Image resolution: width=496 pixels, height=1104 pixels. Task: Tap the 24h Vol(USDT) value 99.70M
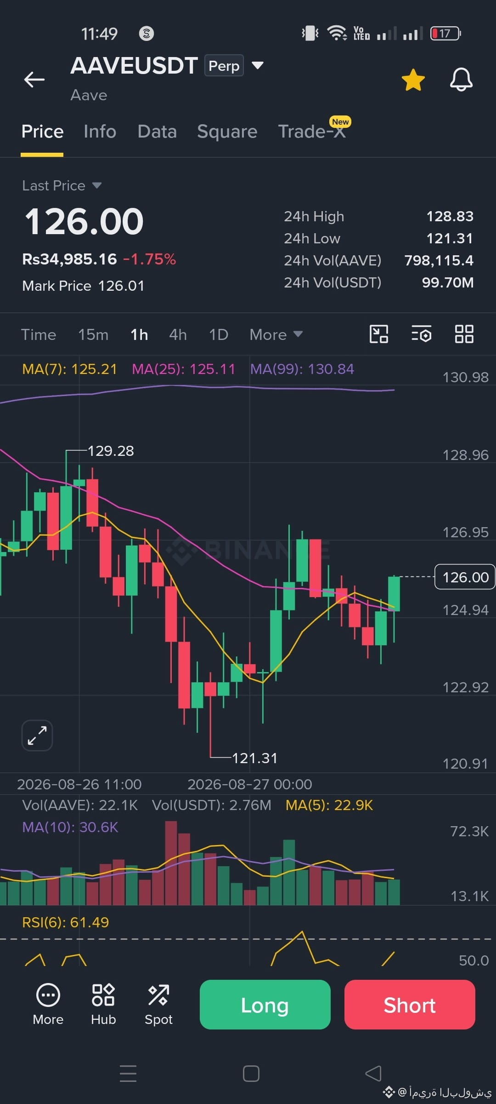[448, 282]
